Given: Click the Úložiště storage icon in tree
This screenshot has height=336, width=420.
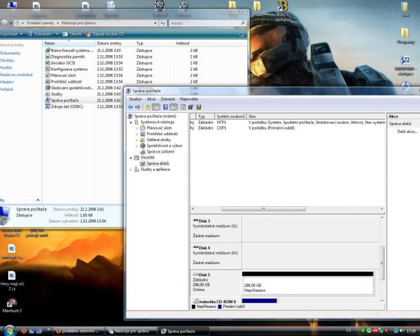Looking at the screenshot, I should point(136,157).
